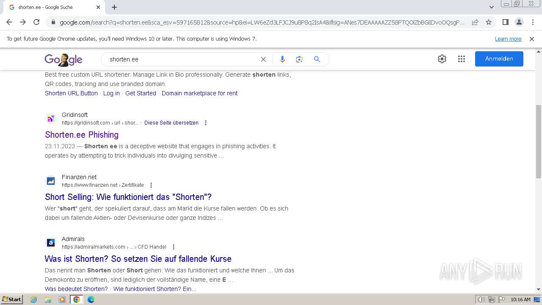Open the volume speaker tray icon
Viewport: 542px width, 305px height.
tap(481, 299)
